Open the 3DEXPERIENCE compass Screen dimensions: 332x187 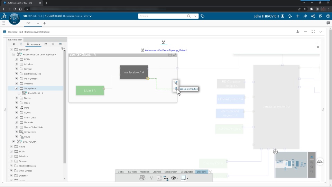(x=14, y=19)
